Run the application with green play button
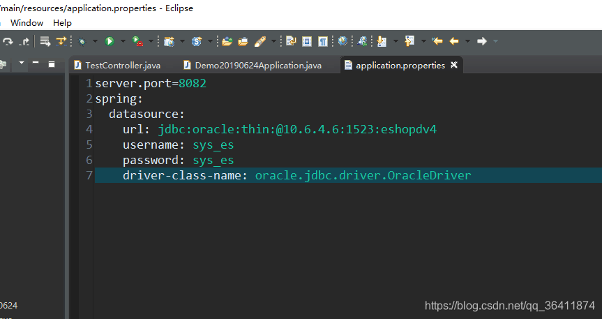Viewport: 602px width, 319px height. click(110, 41)
